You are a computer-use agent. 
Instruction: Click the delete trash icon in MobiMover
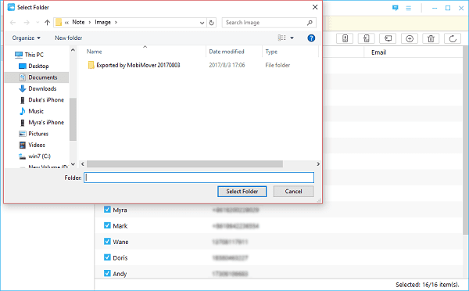coord(431,38)
